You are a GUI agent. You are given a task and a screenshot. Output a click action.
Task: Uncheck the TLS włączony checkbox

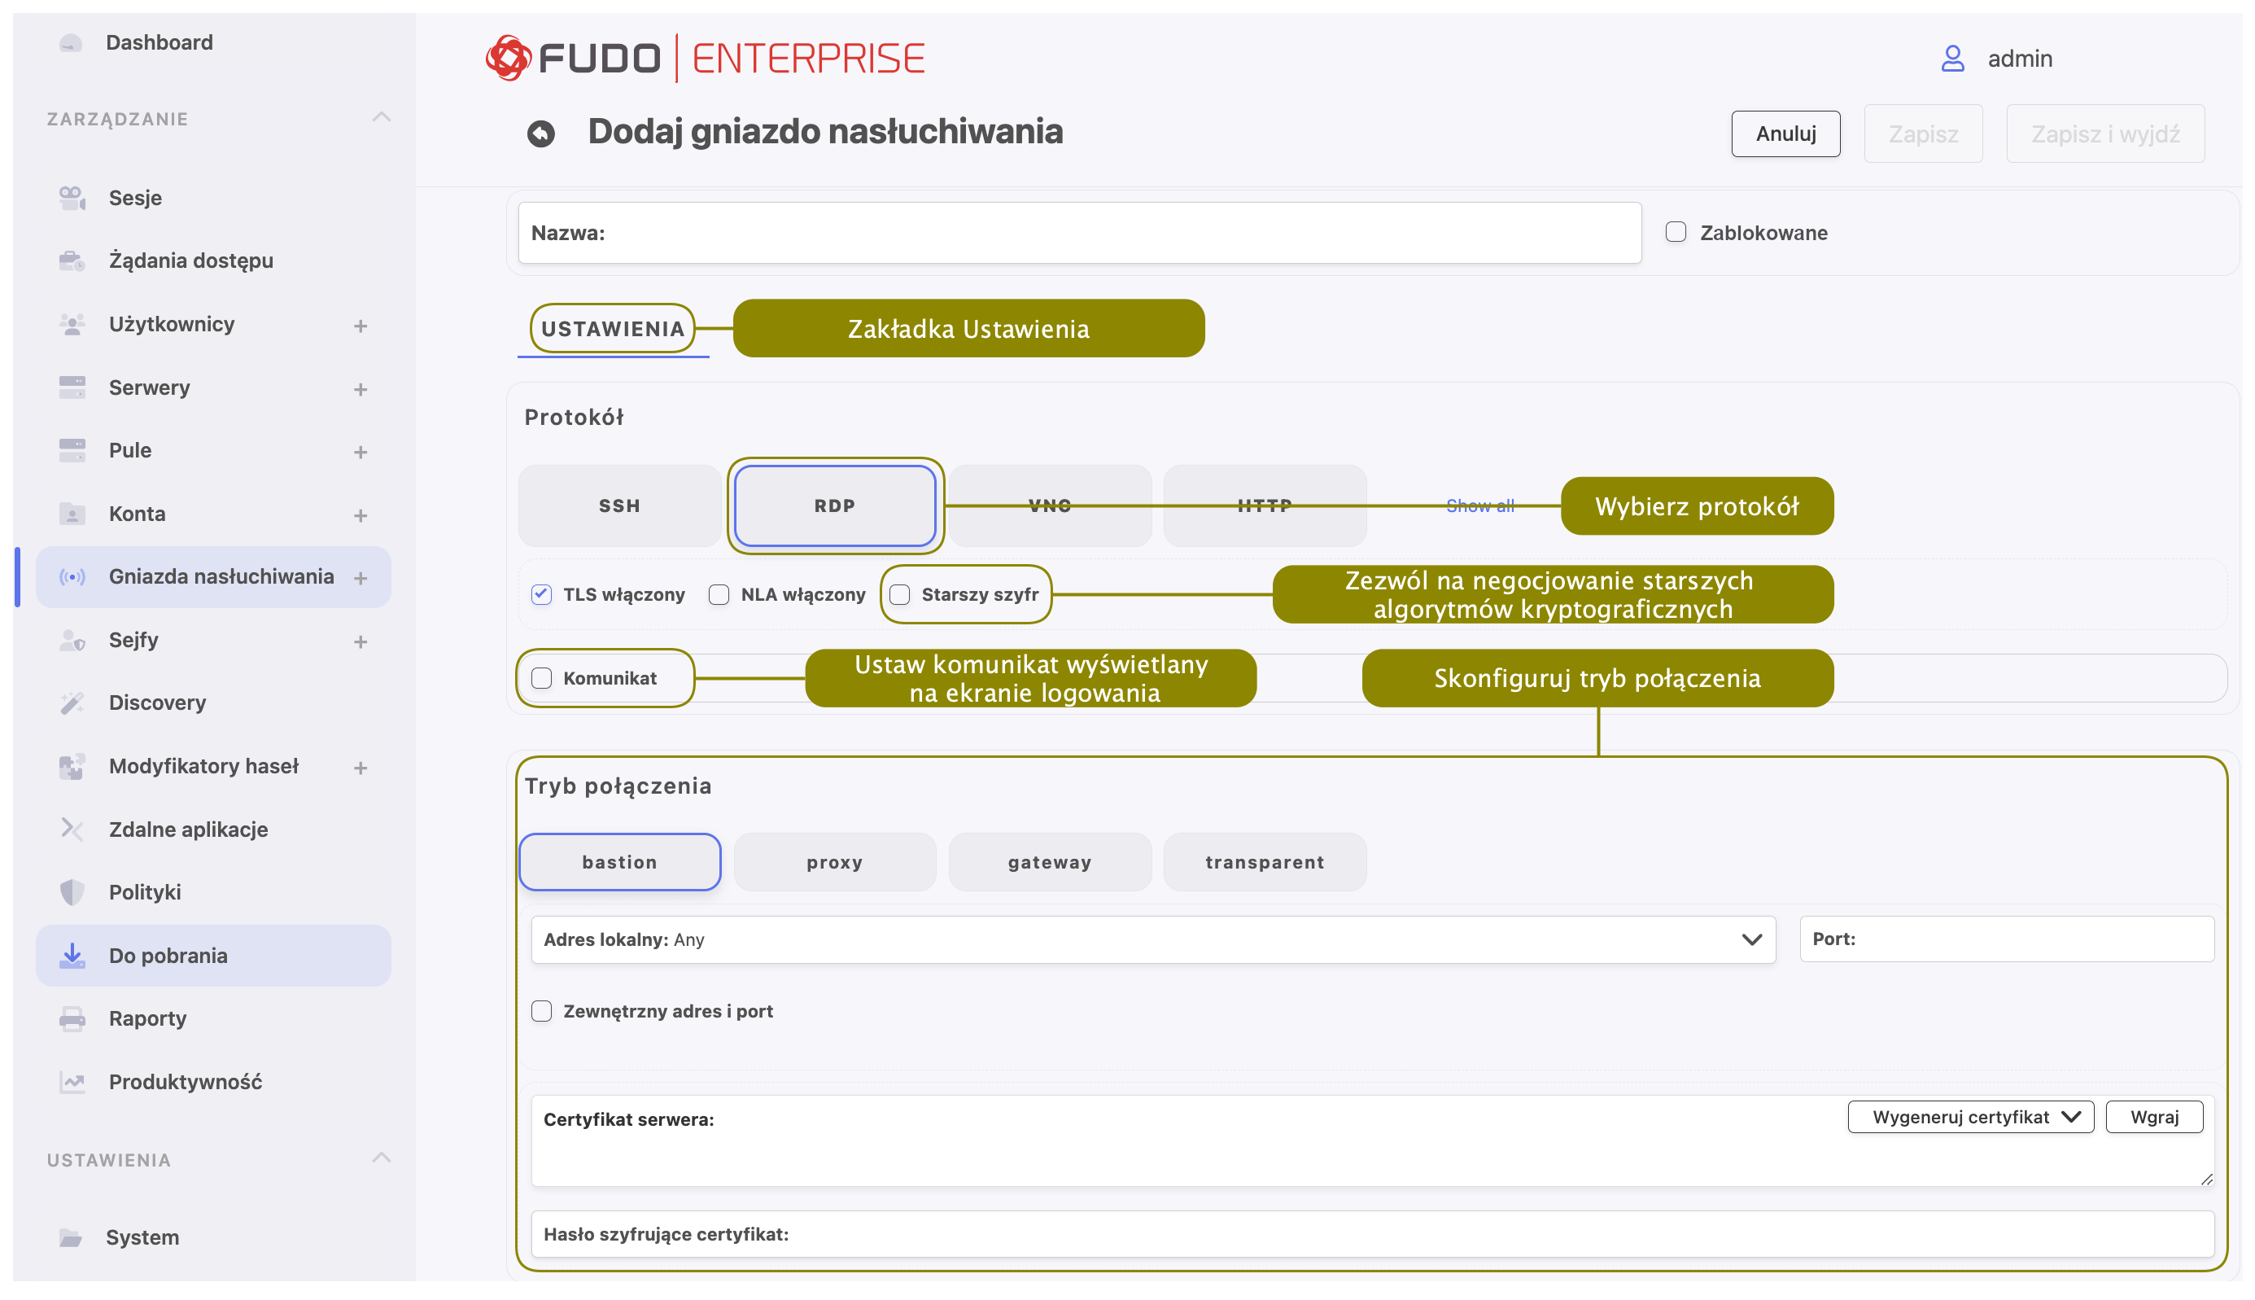coord(542,594)
